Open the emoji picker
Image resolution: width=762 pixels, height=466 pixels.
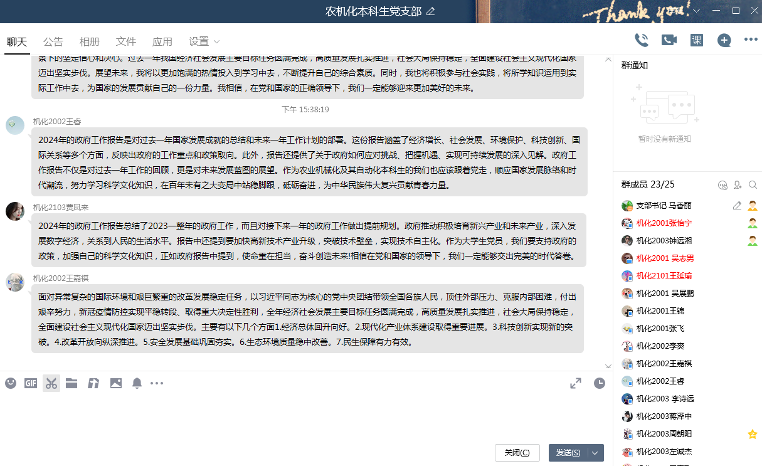point(10,383)
